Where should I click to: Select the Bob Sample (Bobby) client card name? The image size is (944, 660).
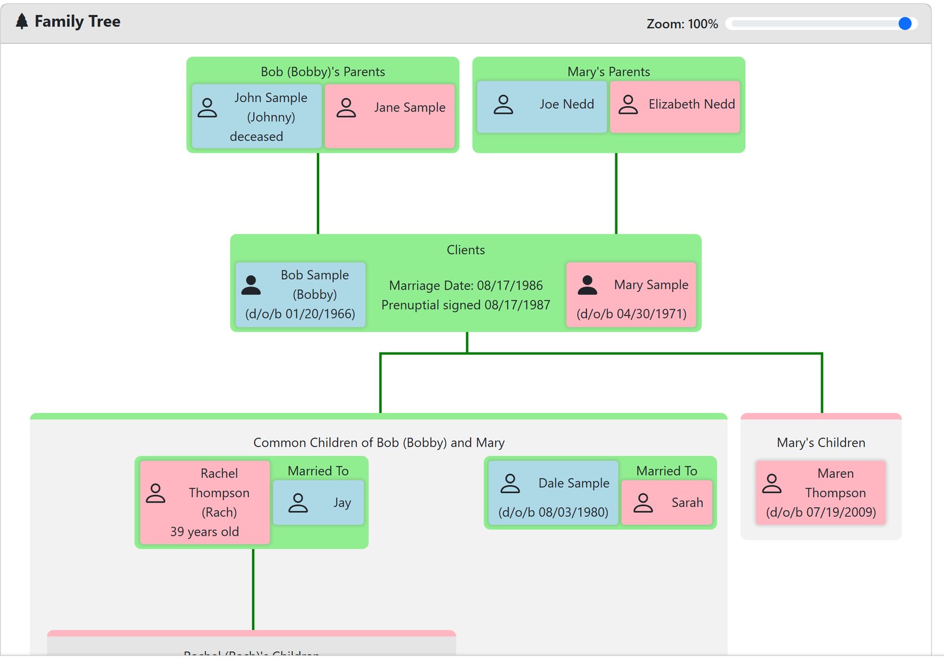(315, 285)
